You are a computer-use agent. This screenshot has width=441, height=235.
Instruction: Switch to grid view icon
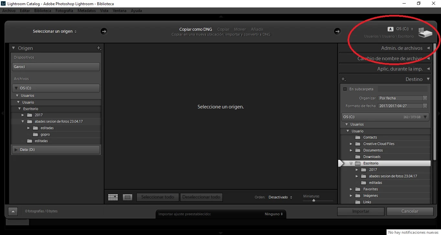click(x=113, y=197)
